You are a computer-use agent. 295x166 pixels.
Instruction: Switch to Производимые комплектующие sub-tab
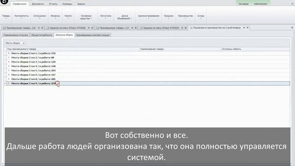tap(93, 35)
